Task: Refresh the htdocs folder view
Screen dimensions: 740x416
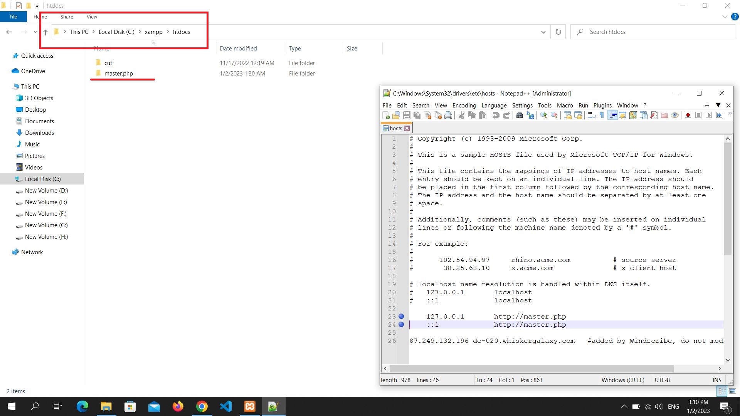Action: (x=558, y=32)
